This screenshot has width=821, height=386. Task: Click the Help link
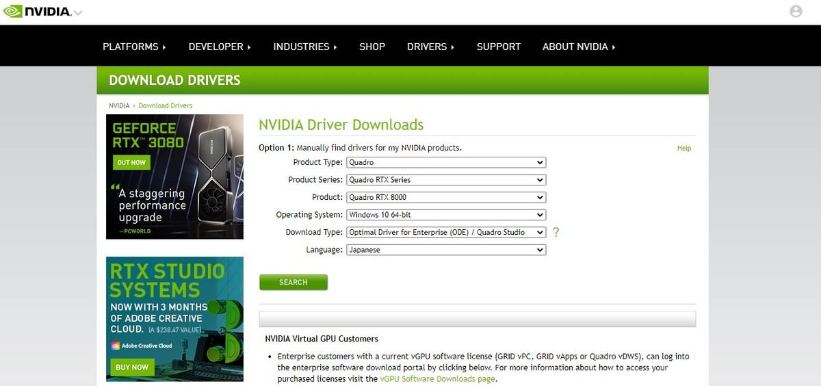click(684, 149)
